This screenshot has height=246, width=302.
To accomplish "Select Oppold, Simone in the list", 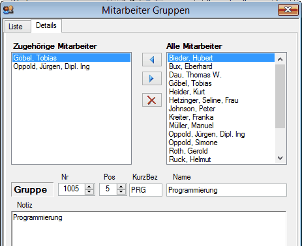I will (x=221, y=143).
